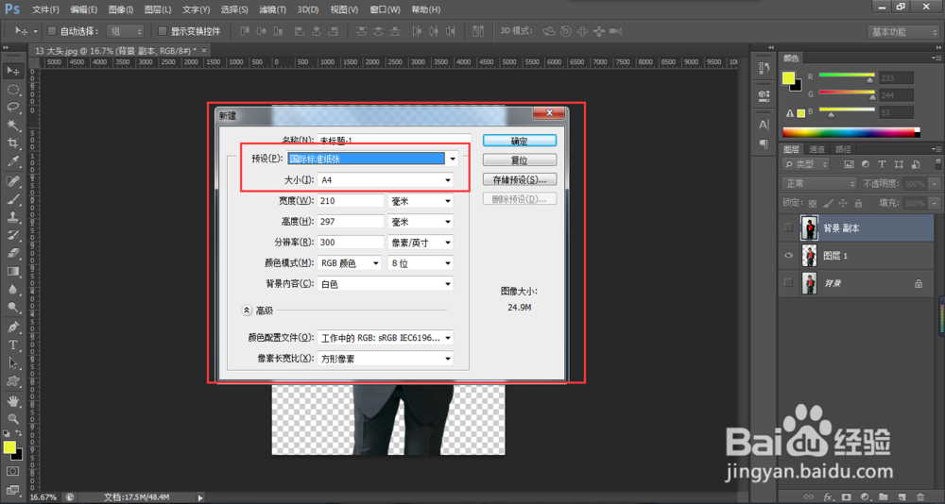Select the Horizontal Type tool

(12, 345)
